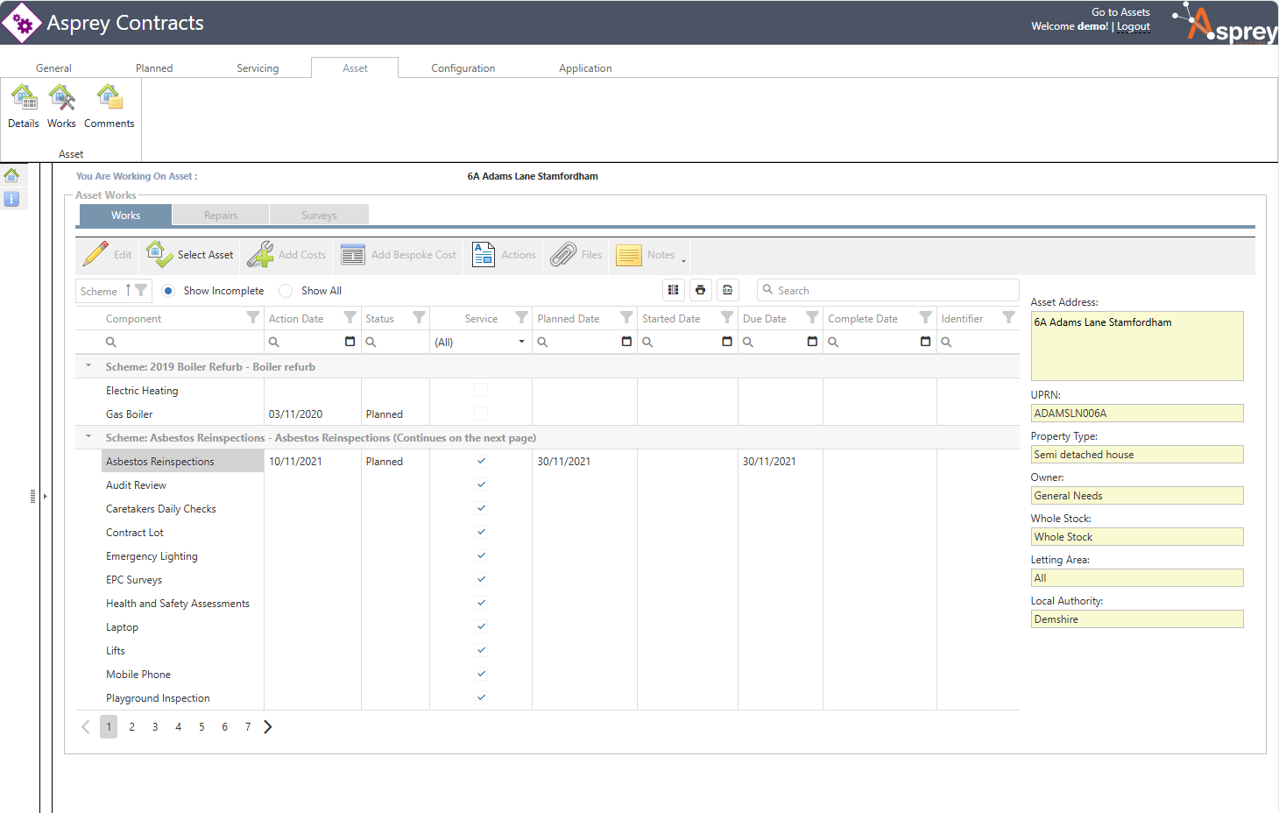Screen dimensions: 1279x813
Task: Open the Surveys sub-tab
Action: (x=319, y=216)
